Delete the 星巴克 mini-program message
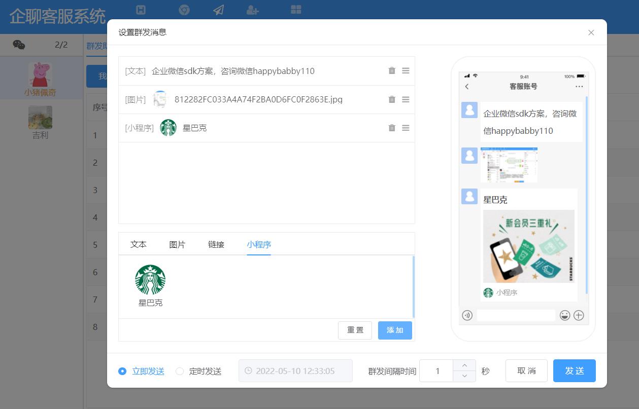Screen dimensions: 639x409 [x=391, y=128]
